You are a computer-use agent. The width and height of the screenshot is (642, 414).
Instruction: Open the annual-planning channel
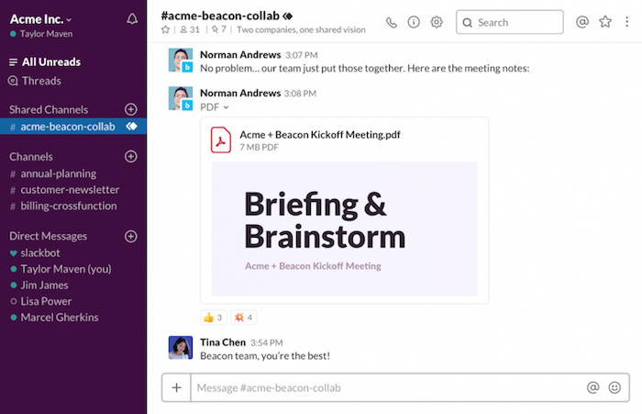[59, 173]
